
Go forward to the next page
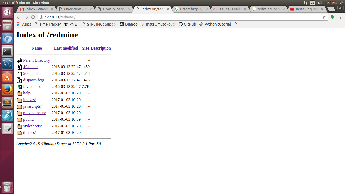pos(26,17)
